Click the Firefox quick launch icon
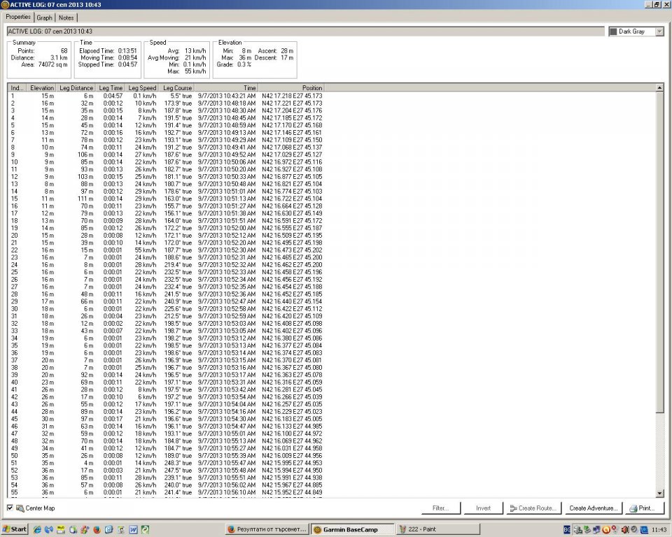Viewport: 672px width, 537px height. click(97, 529)
